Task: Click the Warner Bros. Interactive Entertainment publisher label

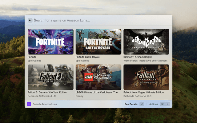Action: pyautogui.click(x=146, y=61)
